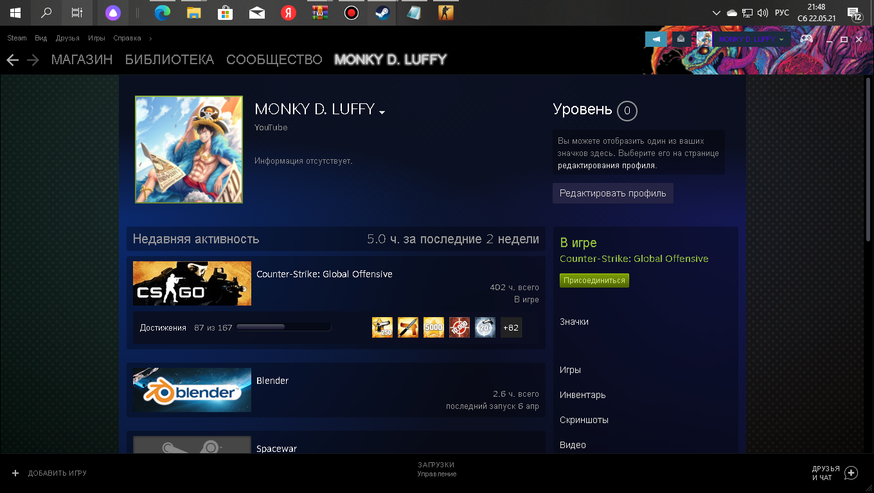Open the Игры menu
874x493 pixels.
click(96, 39)
